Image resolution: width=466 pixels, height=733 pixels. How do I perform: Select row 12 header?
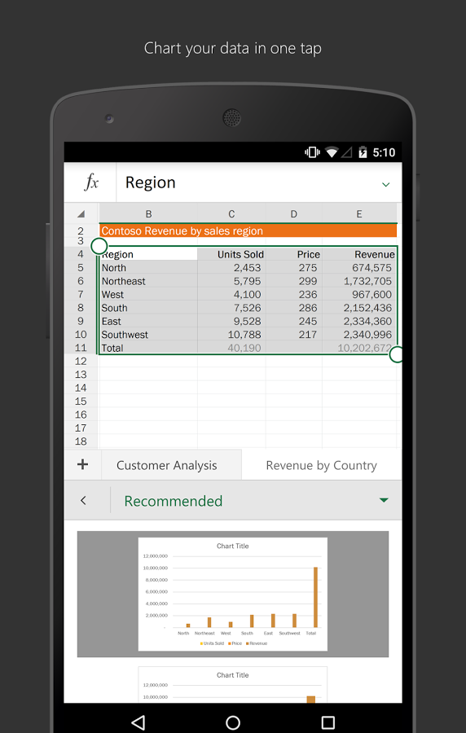coord(81,361)
